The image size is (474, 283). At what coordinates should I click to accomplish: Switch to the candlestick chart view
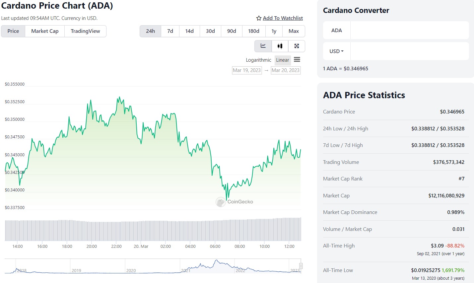280,46
